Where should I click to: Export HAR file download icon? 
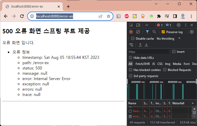coord(146,45)
